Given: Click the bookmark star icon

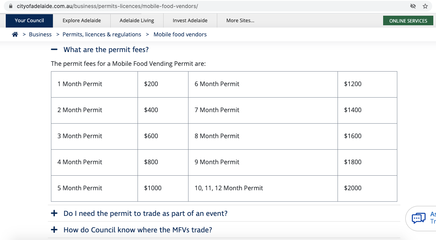Looking at the screenshot, I should pos(425,6).
